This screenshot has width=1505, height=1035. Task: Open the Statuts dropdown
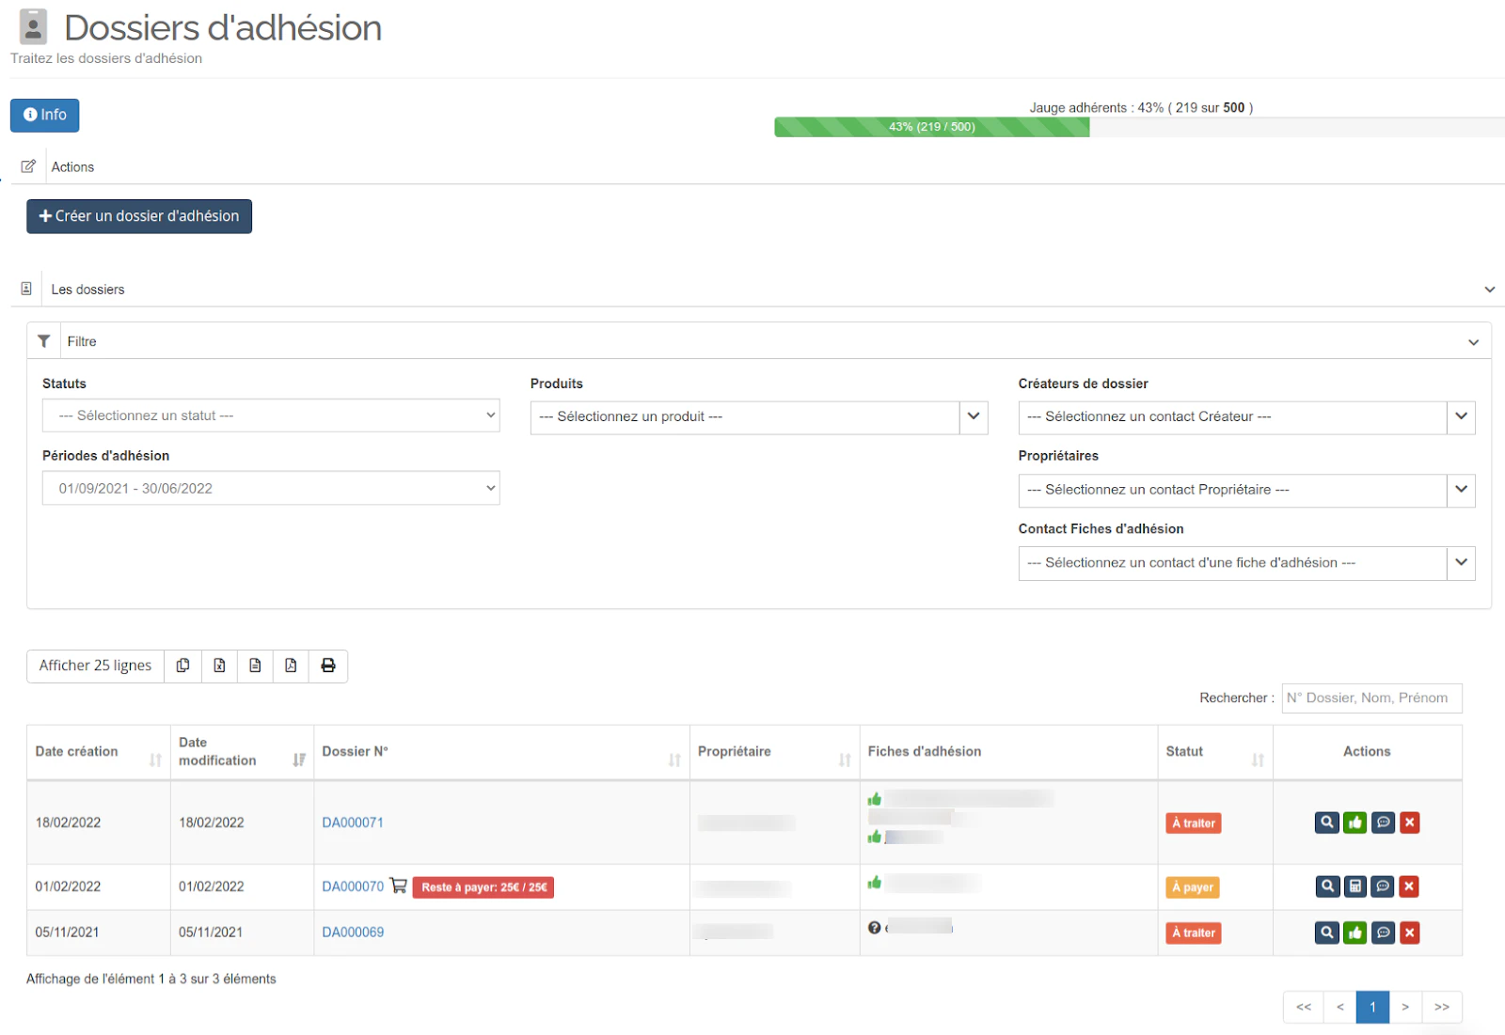[271, 416]
